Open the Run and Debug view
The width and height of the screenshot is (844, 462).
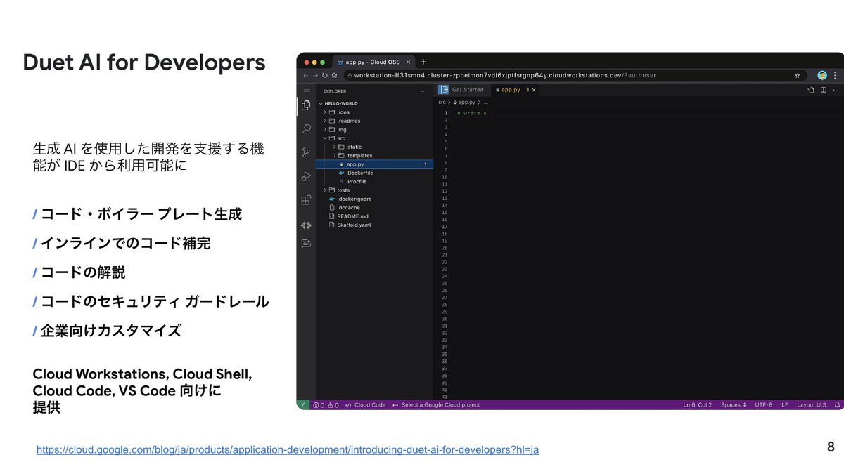click(306, 176)
